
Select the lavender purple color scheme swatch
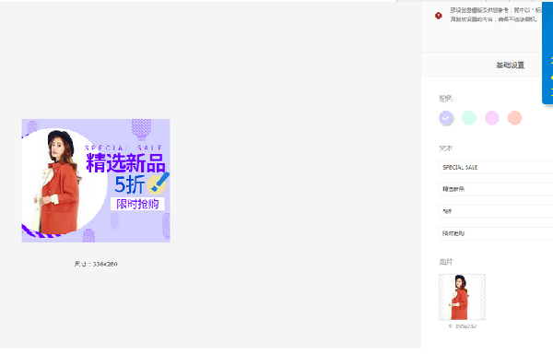446,118
